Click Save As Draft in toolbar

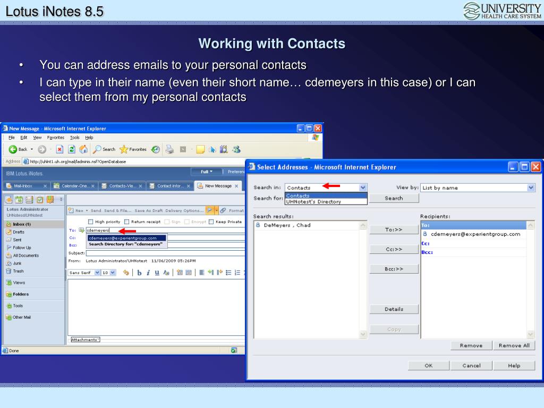149,210
